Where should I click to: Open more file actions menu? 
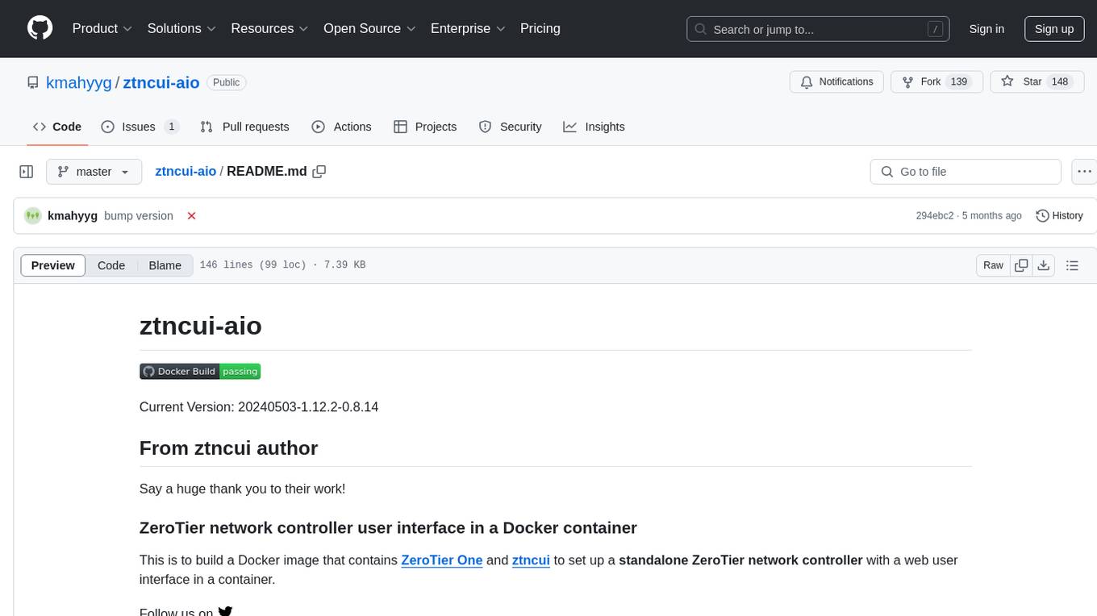tap(1084, 172)
